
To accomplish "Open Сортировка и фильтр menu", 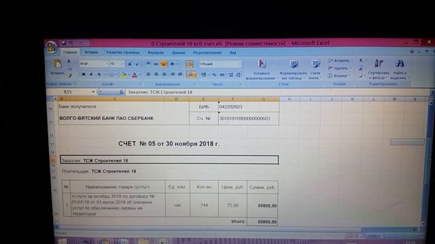I will 379,69.
